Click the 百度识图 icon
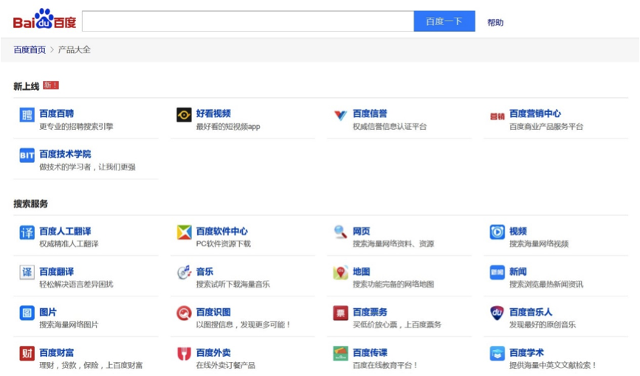The image size is (640, 376). click(x=184, y=313)
